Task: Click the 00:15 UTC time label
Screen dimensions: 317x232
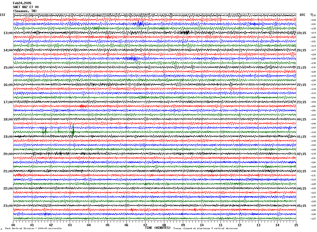Action: pyautogui.click(x=302, y=119)
